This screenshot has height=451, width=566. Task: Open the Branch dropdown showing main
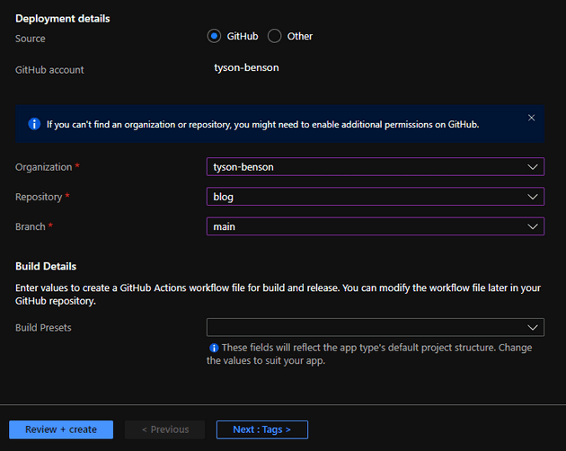(x=376, y=226)
